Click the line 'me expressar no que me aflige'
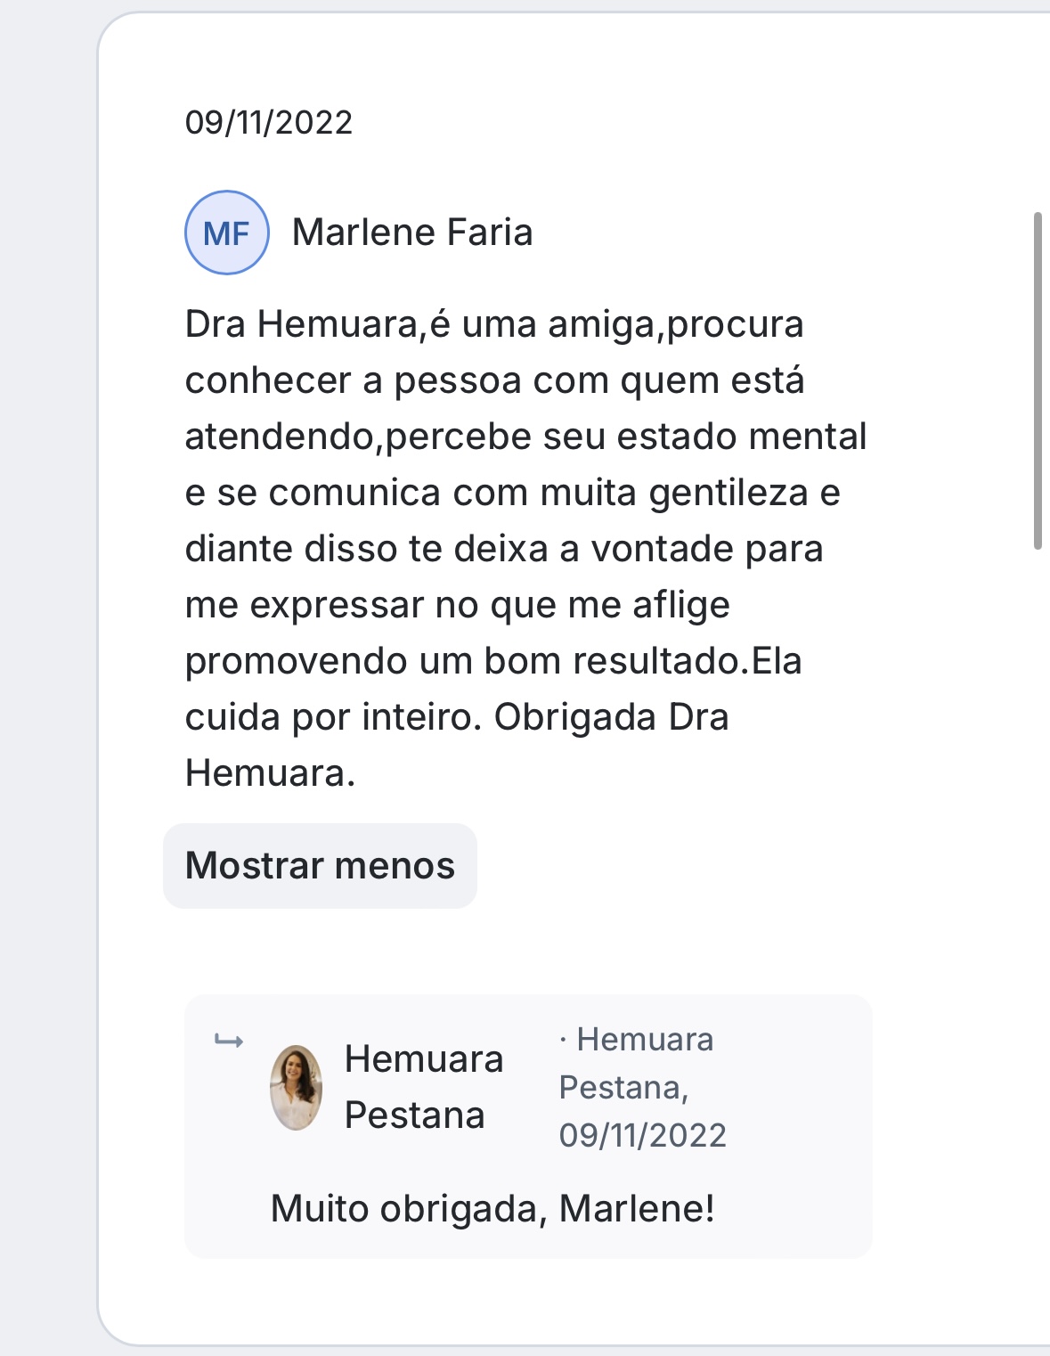 pos(457,605)
